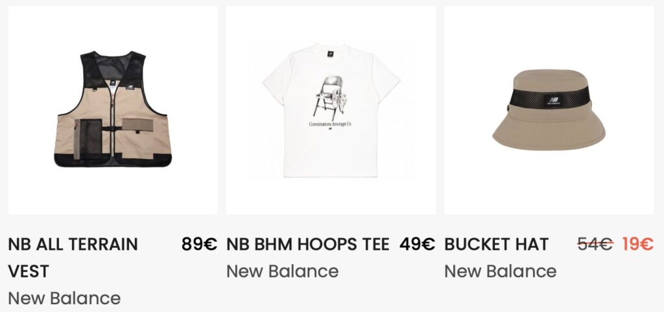Click the red 19€ sale price

(638, 245)
